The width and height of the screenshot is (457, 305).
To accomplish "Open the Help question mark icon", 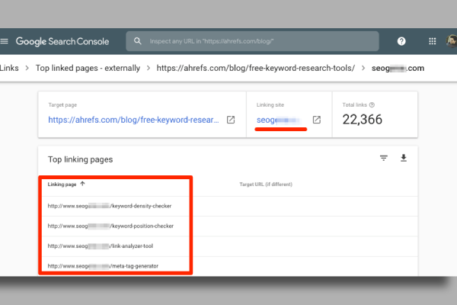I will pyautogui.click(x=401, y=41).
